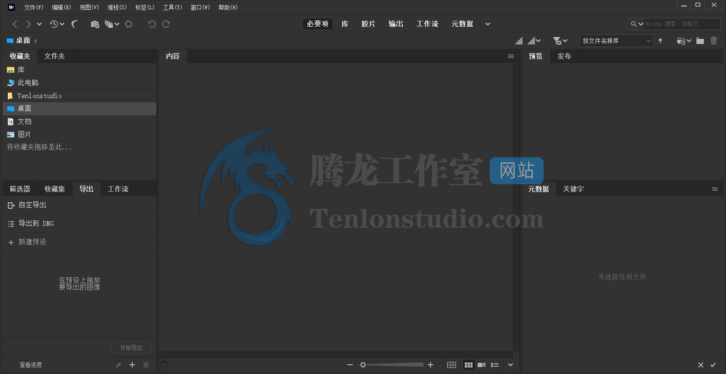Open the 工具(T) menu
726x374 pixels.
click(172, 7)
